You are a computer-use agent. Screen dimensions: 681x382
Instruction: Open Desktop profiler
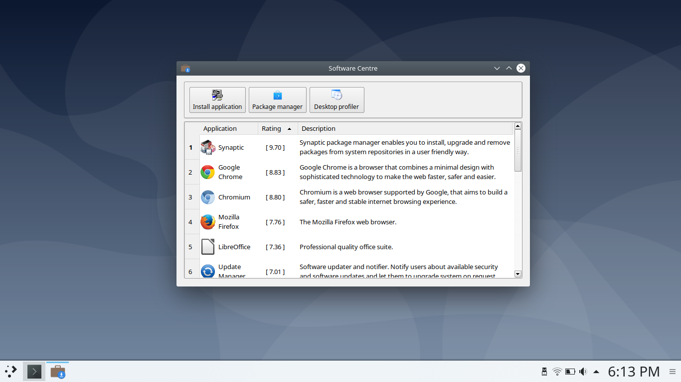[x=337, y=99]
